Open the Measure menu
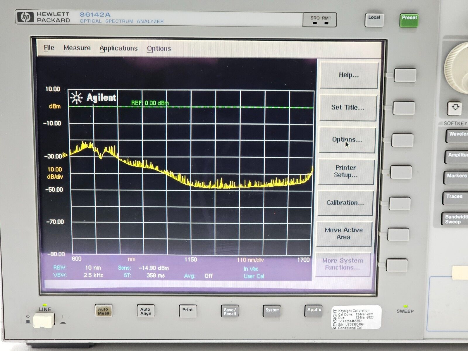 tap(78, 48)
